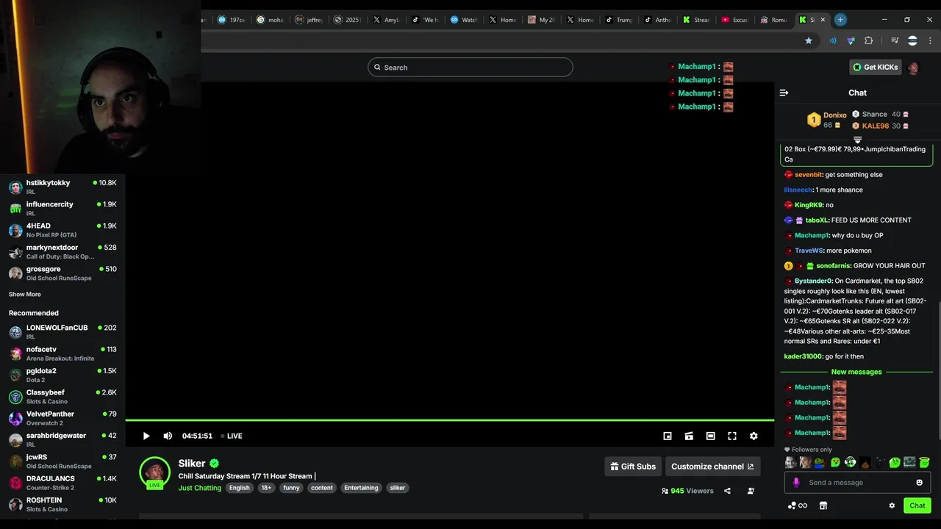Open nofacetv recommended channel

click(62, 353)
